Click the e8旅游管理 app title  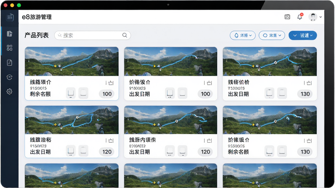(37, 17)
